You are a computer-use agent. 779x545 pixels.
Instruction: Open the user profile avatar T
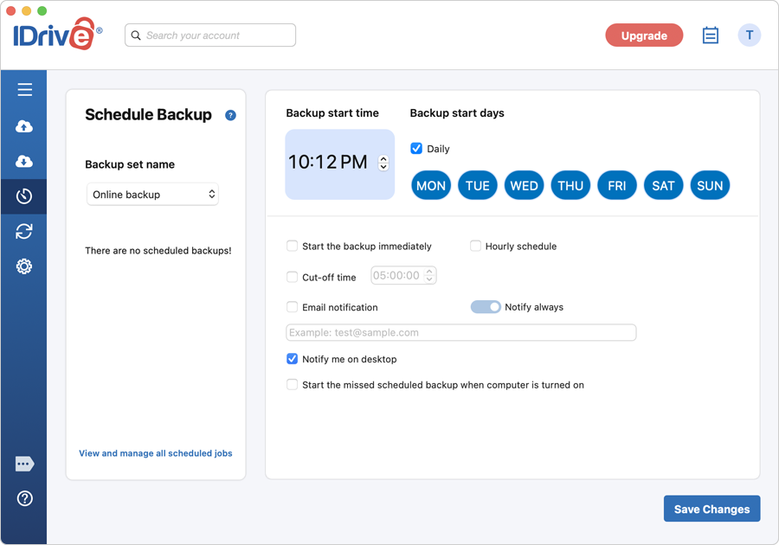click(749, 35)
